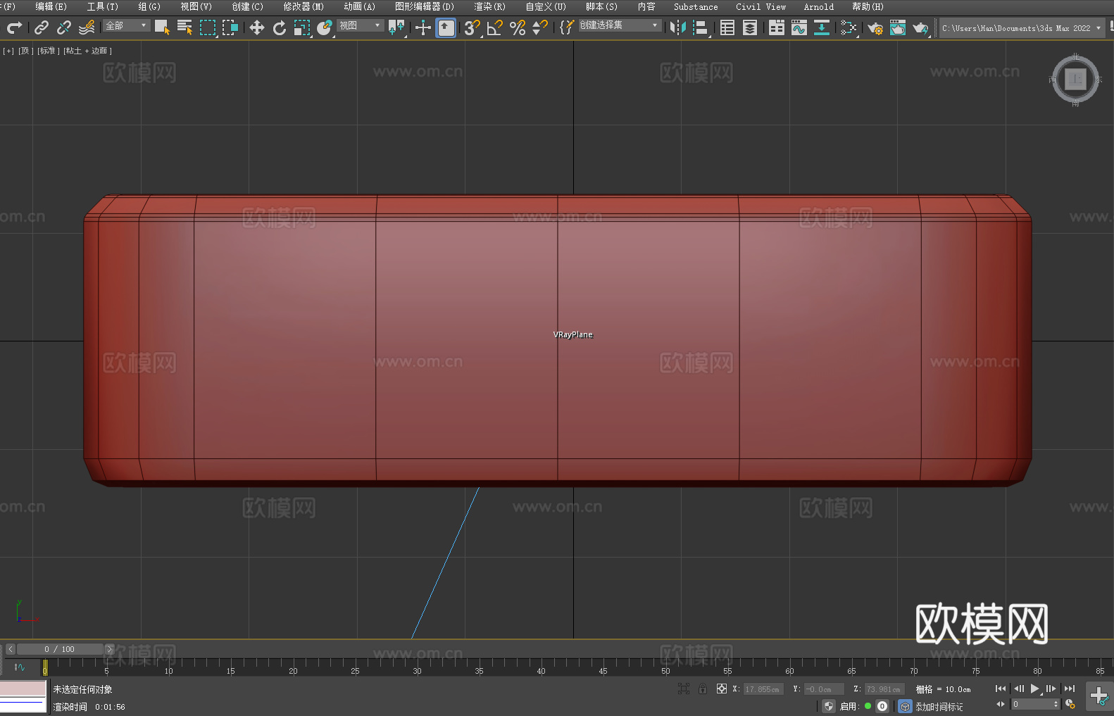Click the time slider showing 0 / 100
The image size is (1114, 716).
tap(60, 649)
